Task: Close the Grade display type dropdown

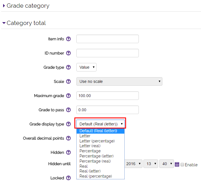Action: click(x=101, y=124)
